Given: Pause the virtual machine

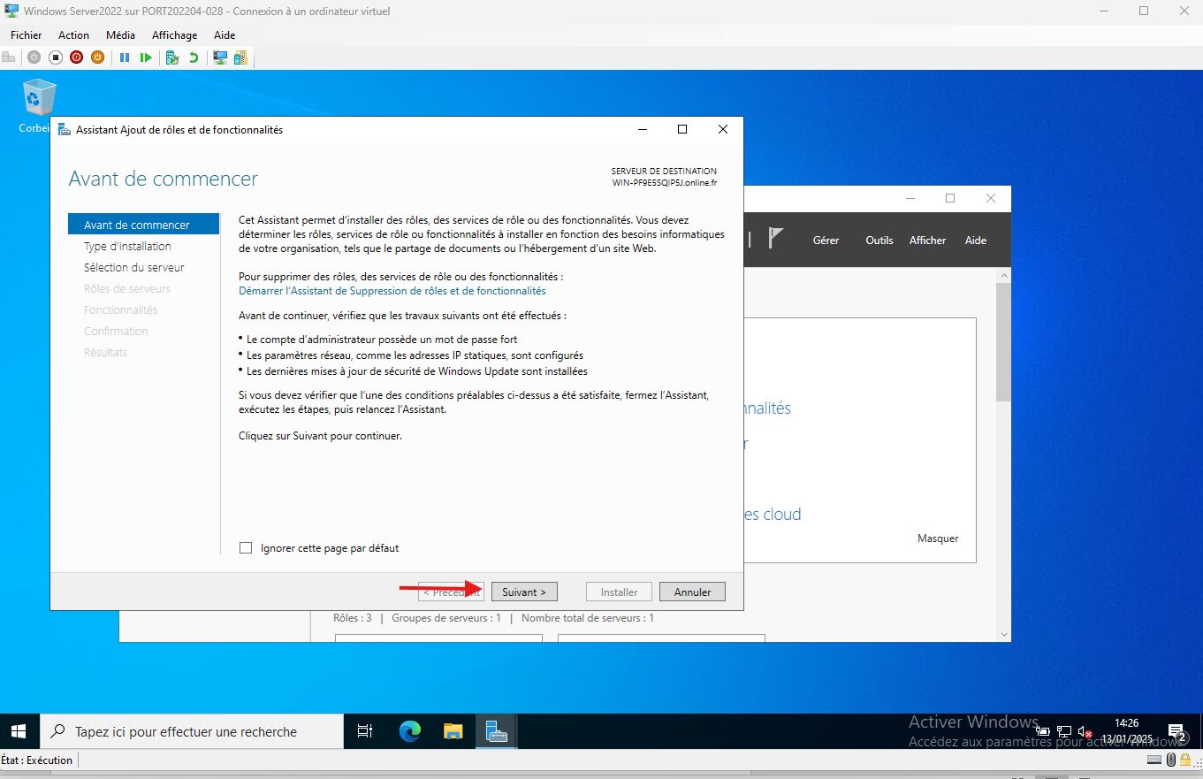Looking at the screenshot, I should pyautogui.click(x=125, y=57).
